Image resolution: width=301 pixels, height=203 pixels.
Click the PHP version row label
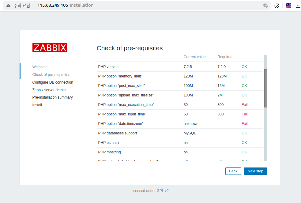(x=108, y=66)
